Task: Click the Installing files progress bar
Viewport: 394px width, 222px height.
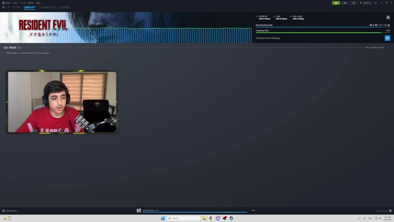Action: click(x=323, y=33)
